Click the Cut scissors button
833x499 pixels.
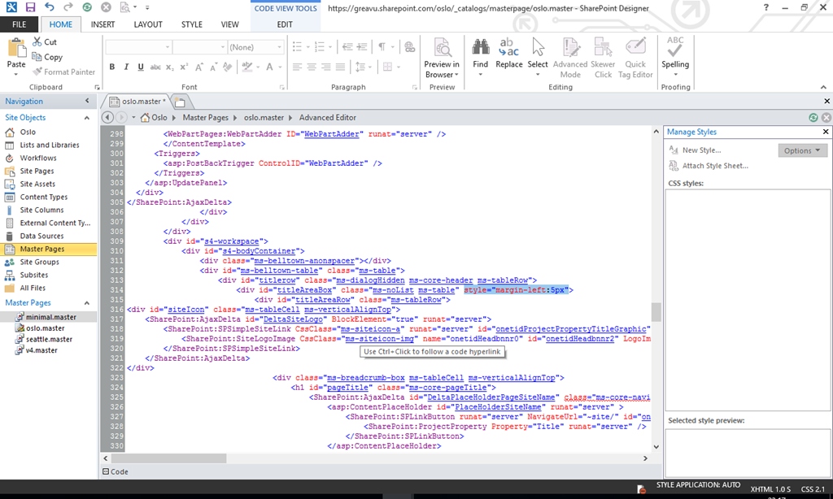tap(45, 42)
